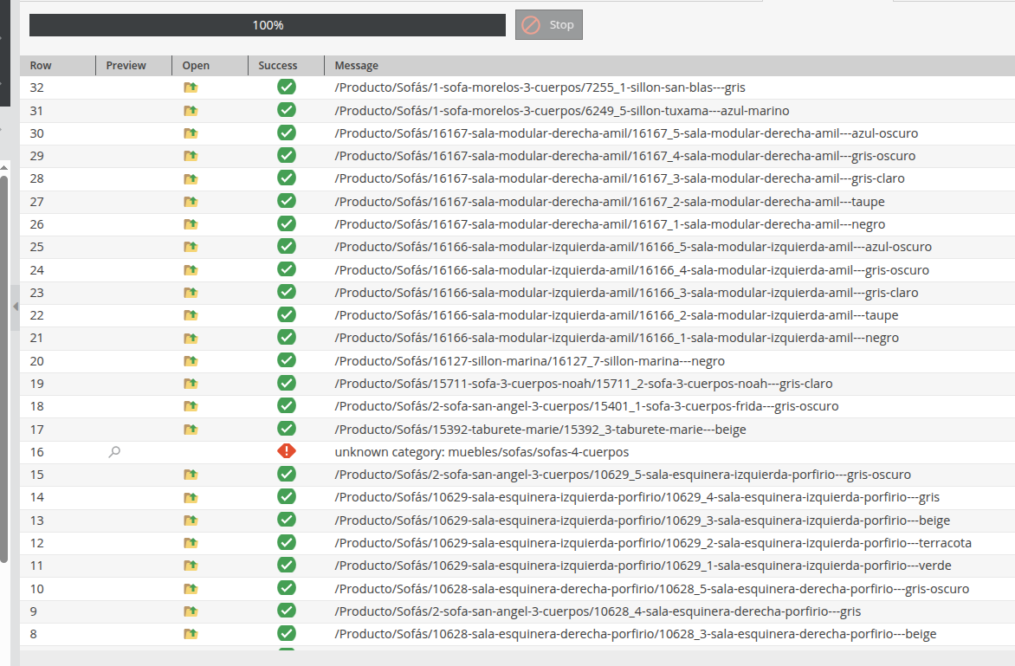Expand the collapsed left side panel arrow

point(15,307)
